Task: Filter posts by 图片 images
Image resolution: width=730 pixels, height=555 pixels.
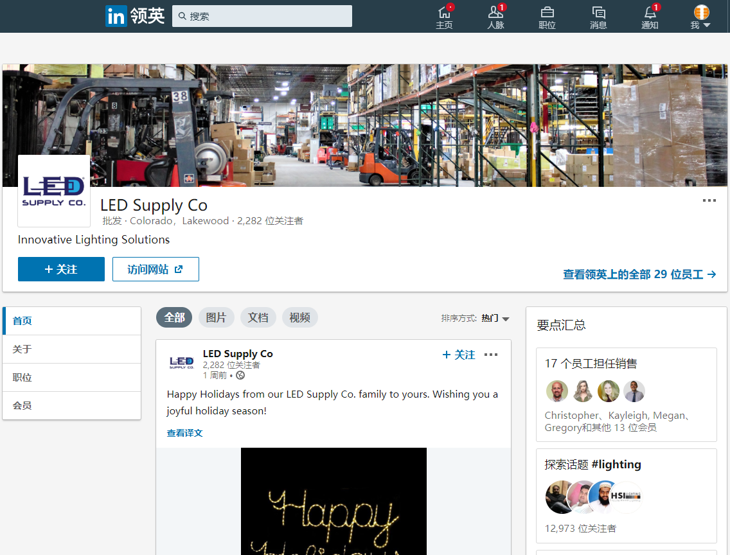Action: (216, 317)
